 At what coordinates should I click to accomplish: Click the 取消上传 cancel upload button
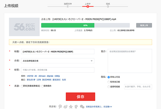click(144, 25)
